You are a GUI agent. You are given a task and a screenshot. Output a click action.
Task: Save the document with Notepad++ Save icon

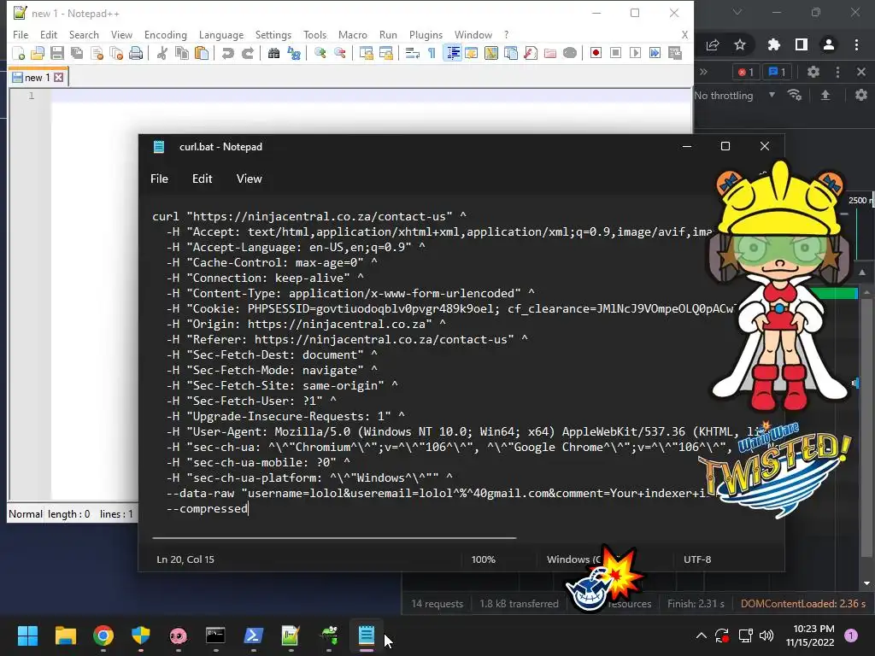57,53
